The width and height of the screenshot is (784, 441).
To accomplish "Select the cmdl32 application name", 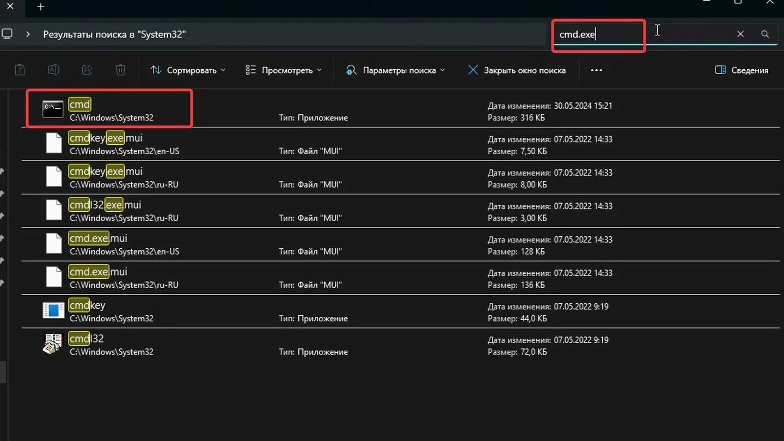I will tap(86, 339).
